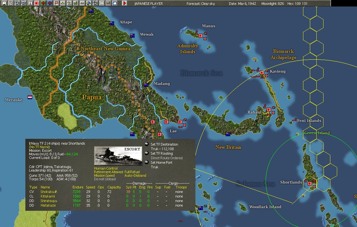This screenshot has width=357, height=227.
Task: Open ship Kitakami details
Action: (47, 196)
